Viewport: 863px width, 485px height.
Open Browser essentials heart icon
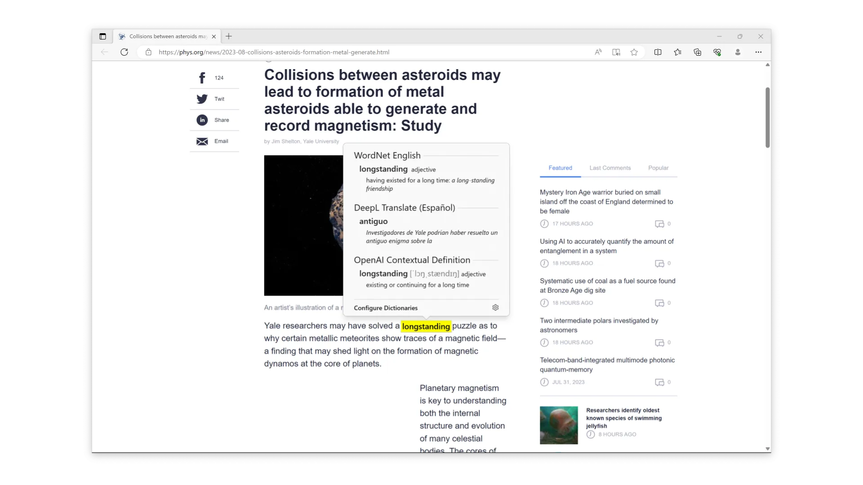(x=717, y=52)
